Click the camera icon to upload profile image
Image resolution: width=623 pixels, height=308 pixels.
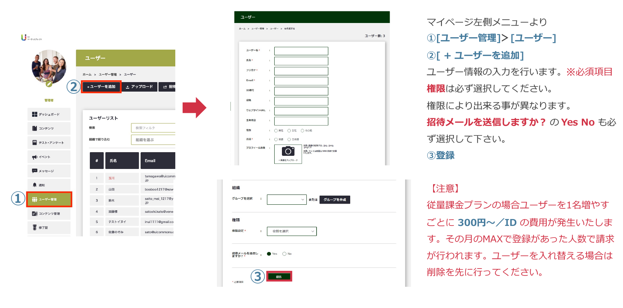coord(288,151)
